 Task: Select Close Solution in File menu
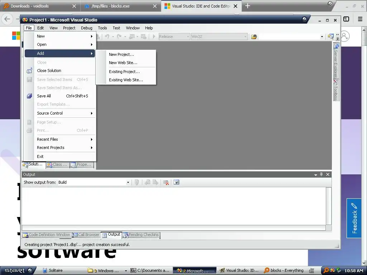click(60, 71)
